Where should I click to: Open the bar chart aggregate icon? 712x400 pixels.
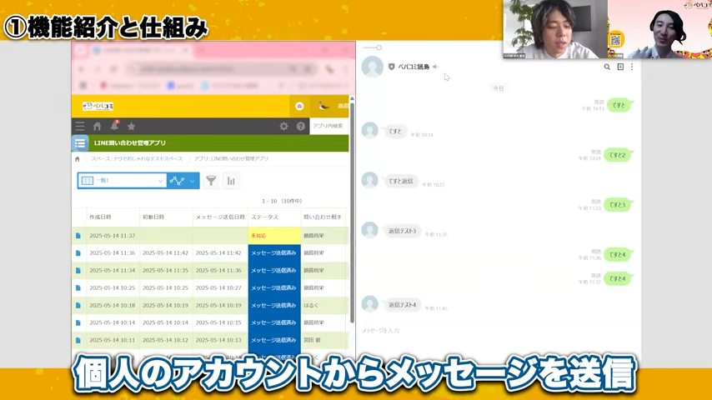click(231, 181)
